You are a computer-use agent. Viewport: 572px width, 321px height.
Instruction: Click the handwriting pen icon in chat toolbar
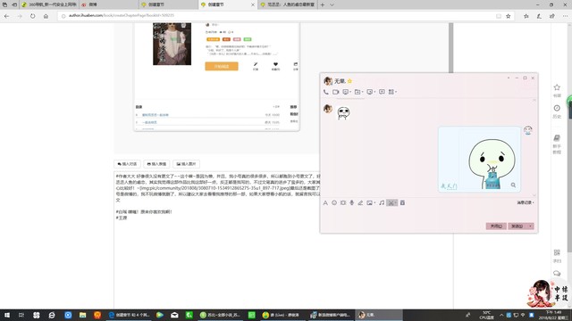tap(360, 203)
